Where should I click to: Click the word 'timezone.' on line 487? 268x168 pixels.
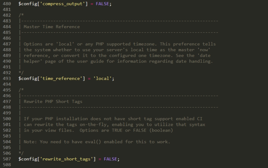145,44
